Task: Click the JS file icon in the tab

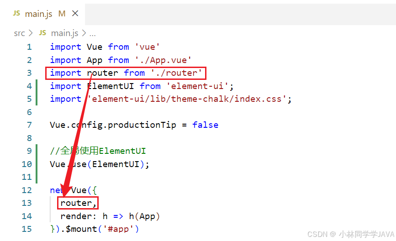Action: (x=16, y=13)
